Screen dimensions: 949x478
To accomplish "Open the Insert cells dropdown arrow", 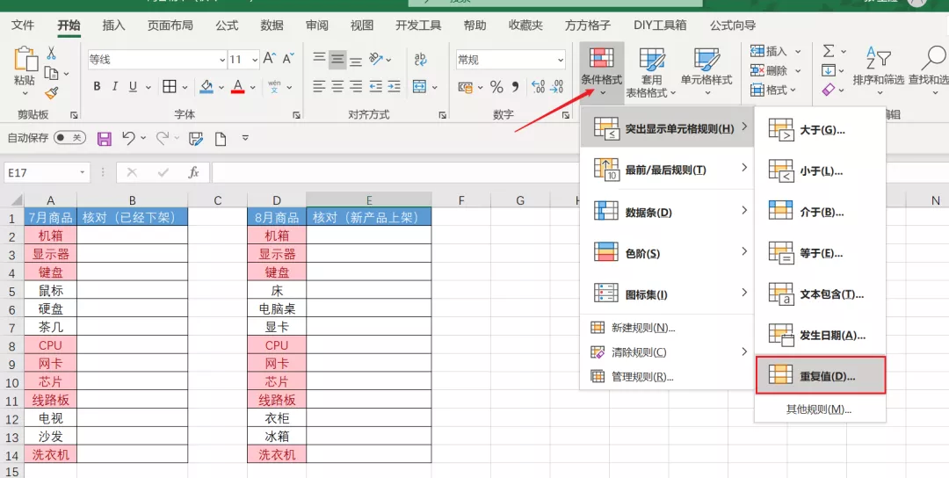I will 798,52.
